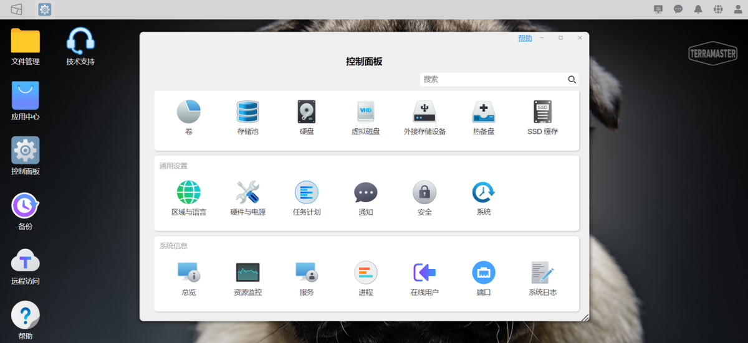Viewport: 748px width, 343px height.
Task: Open 远程访问 remote access desktop icon
Action: tap(26, 260)
